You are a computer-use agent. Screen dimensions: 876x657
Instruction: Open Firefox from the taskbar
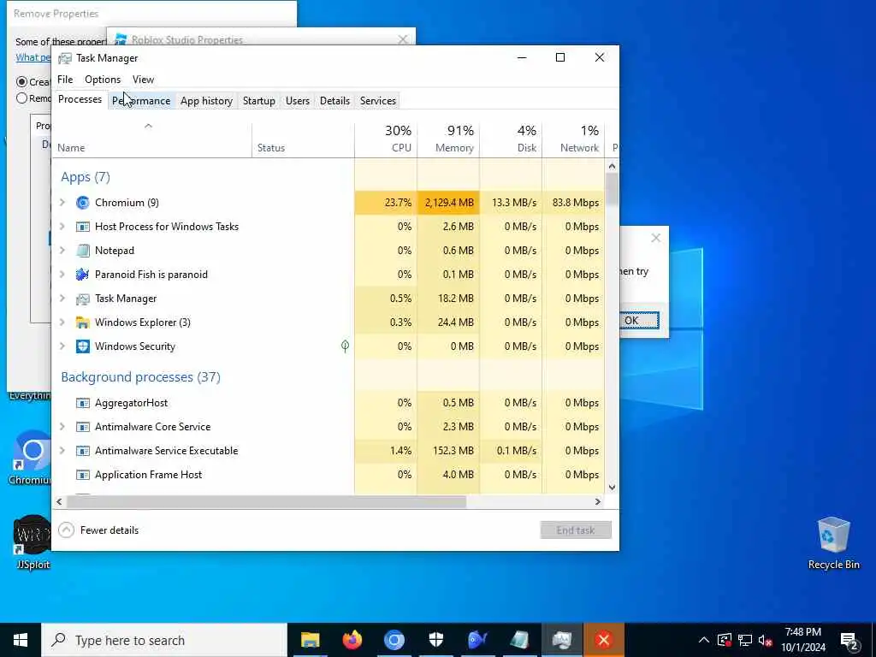(x=352, y=640)
